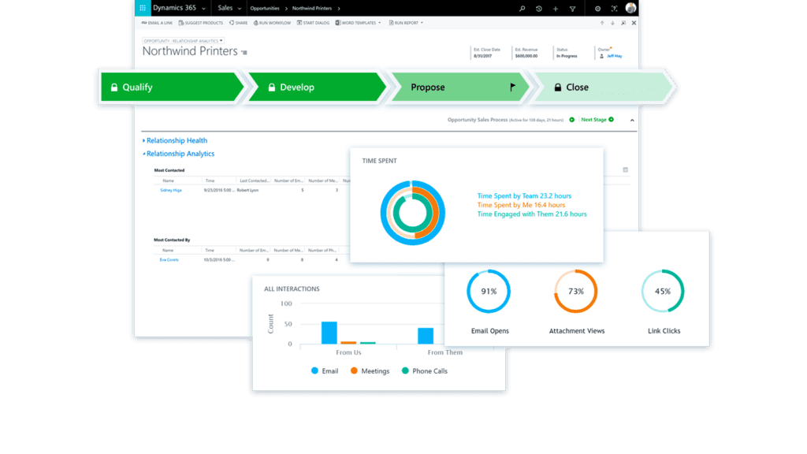The width and height of the screenshot is (807, 454).
Task: Toggle the Meetings legend item
Action: click(x=370, y=370)
